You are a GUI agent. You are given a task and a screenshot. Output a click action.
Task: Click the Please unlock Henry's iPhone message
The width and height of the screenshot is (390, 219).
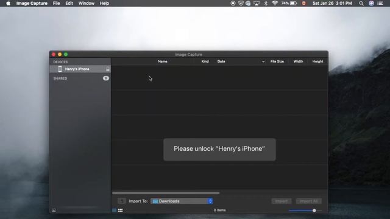coord(219,149)
